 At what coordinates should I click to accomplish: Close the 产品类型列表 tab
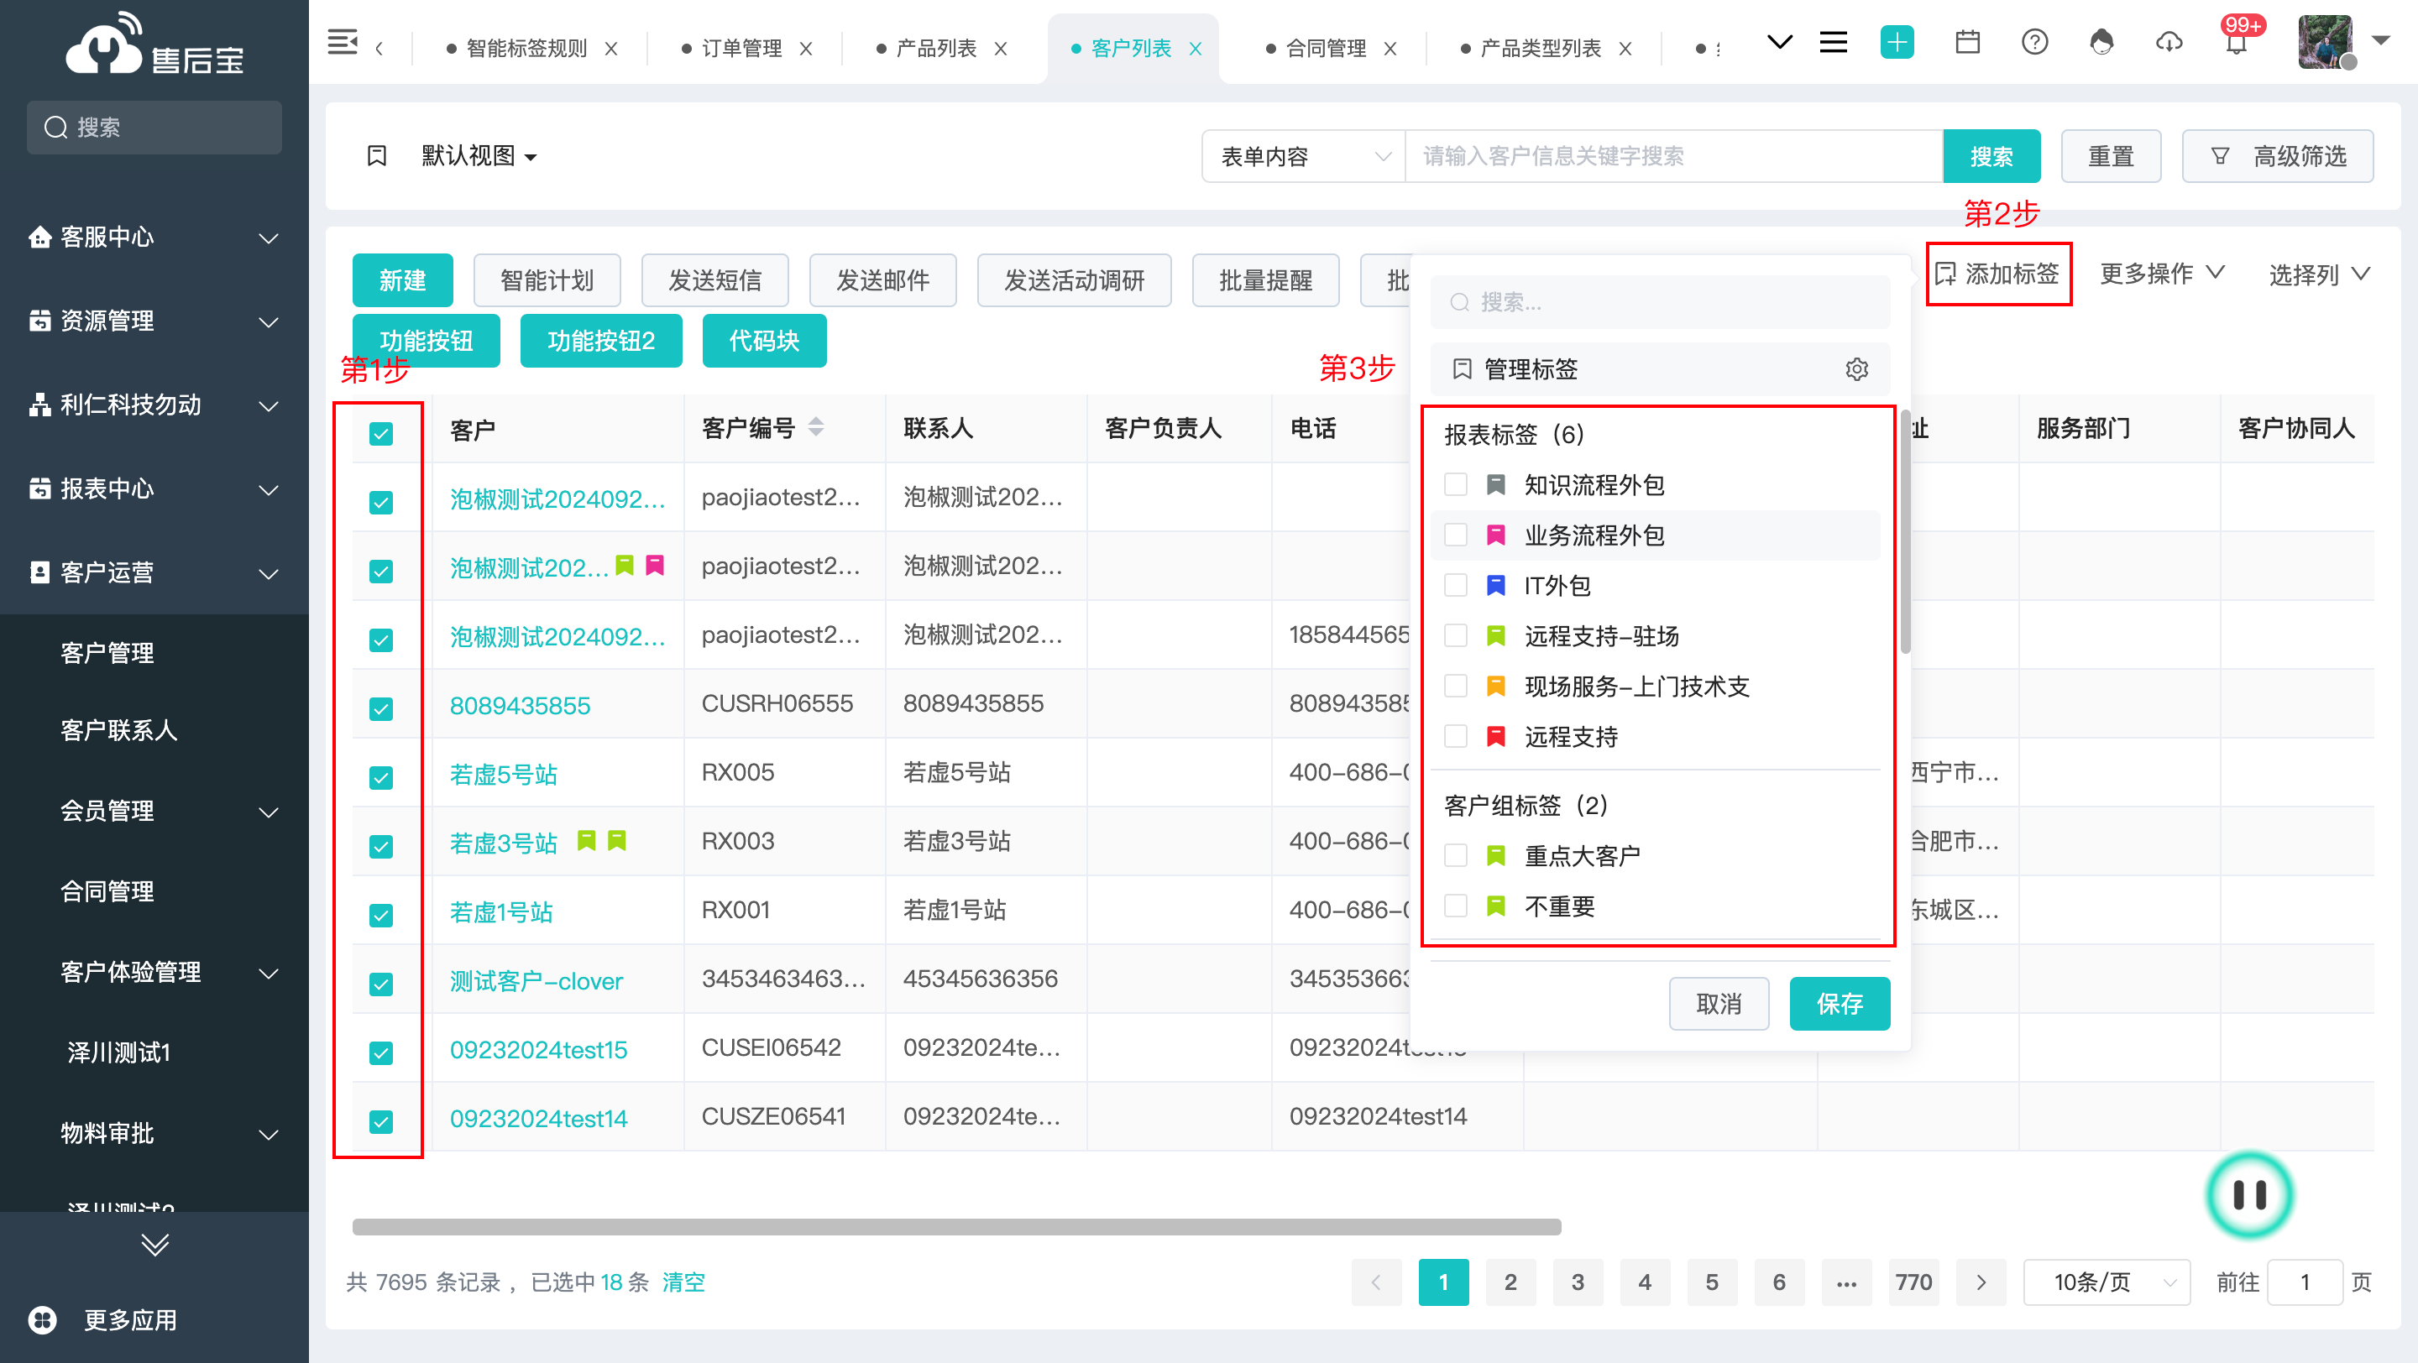click(1625, 49)
